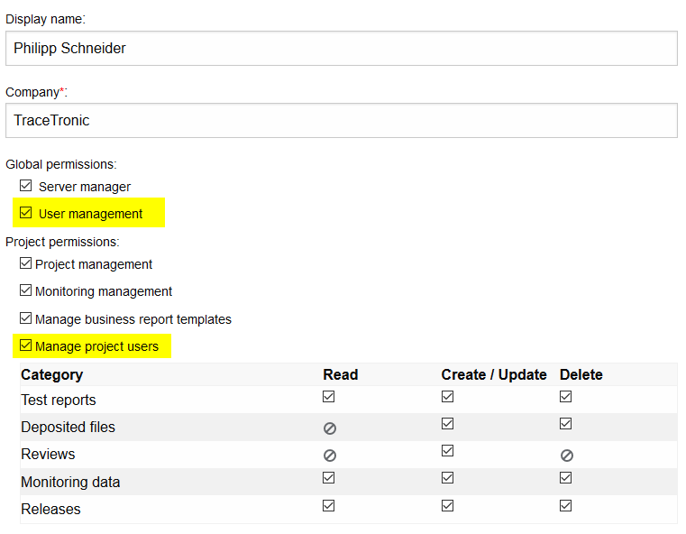Toggle Create / Update for Releases
This screenshot has height=534, width=686.
tap(447, 505)
